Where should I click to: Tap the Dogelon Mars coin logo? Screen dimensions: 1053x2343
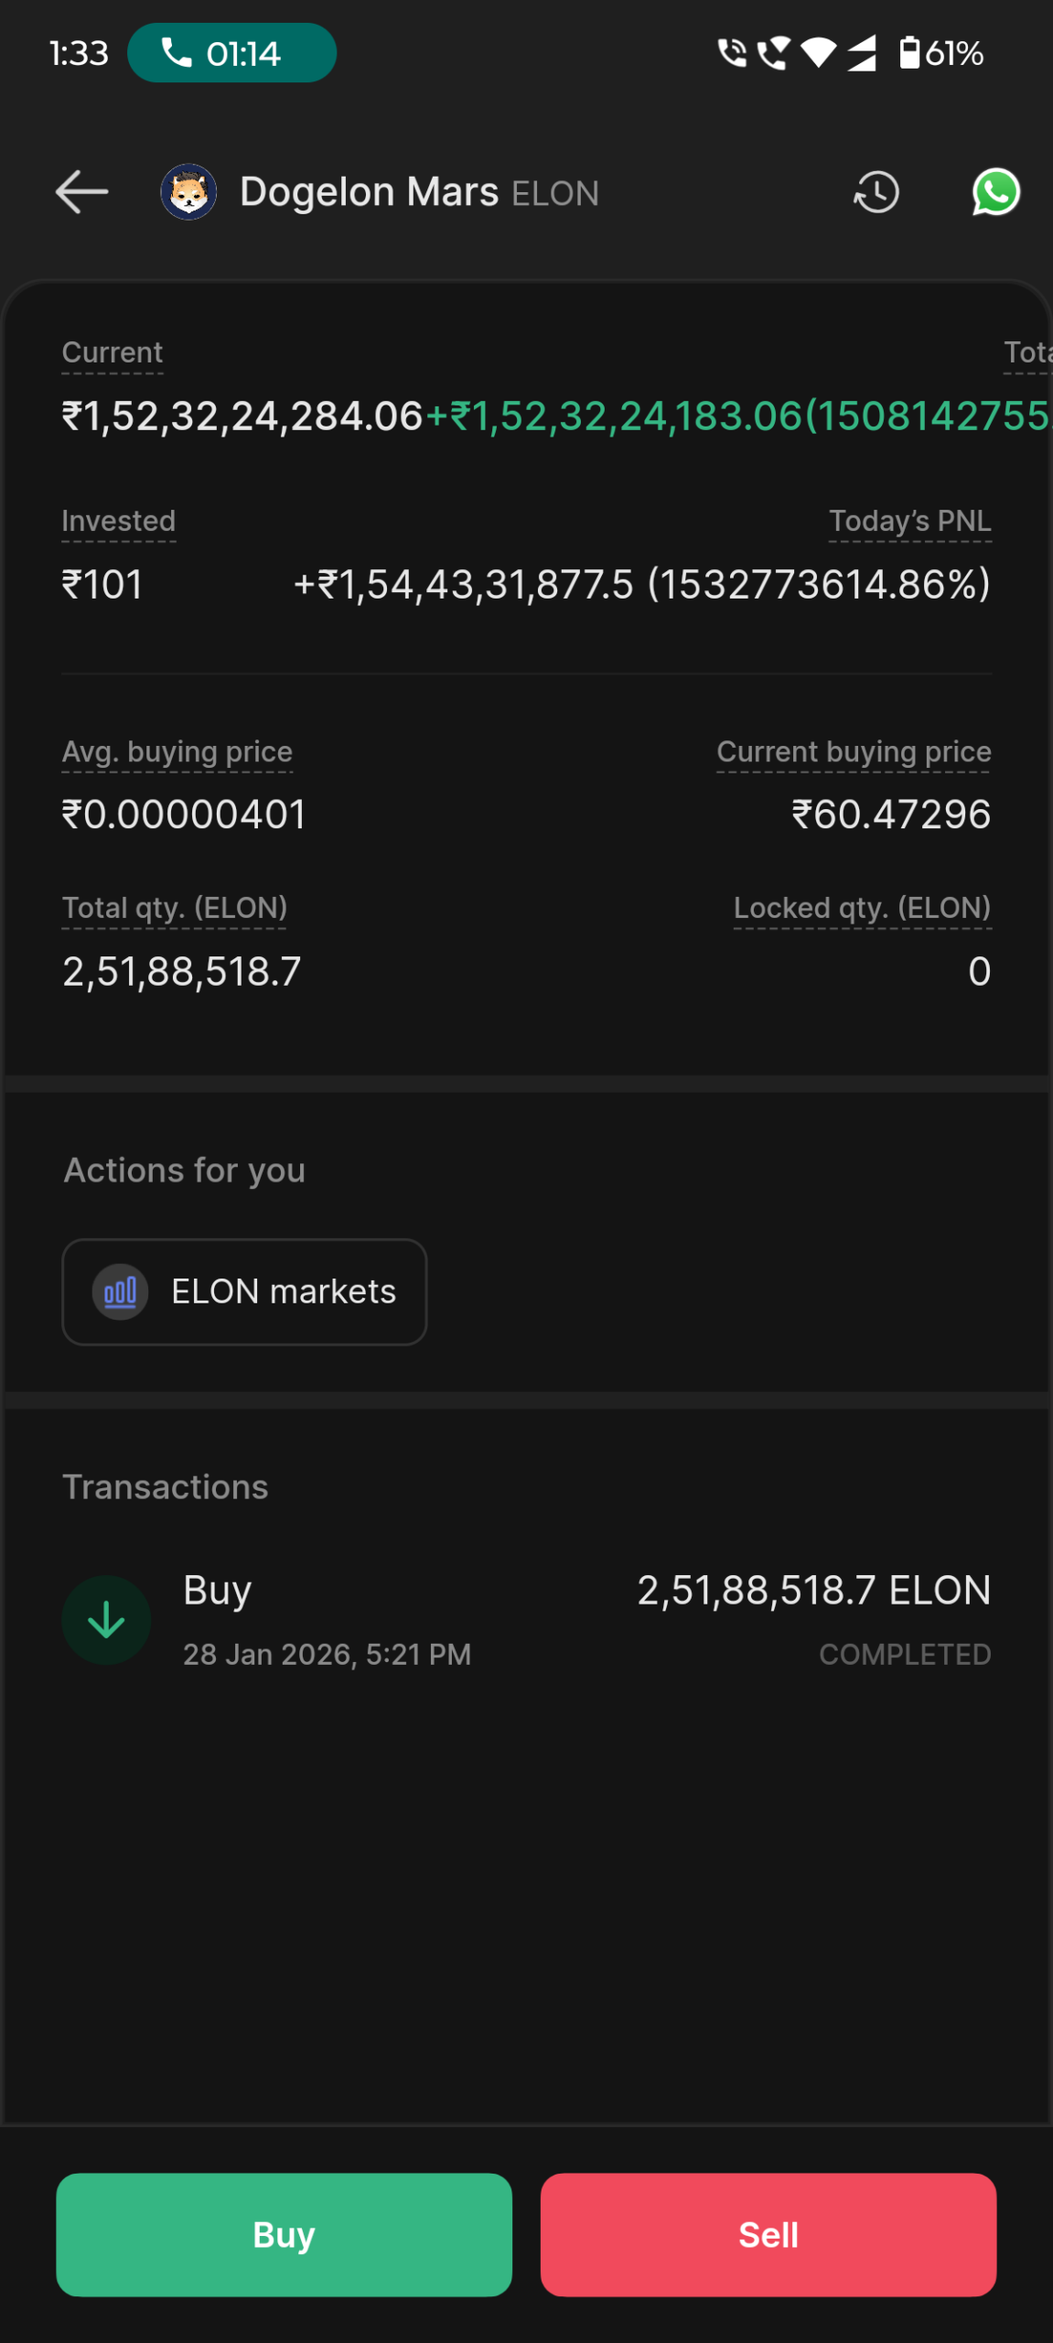click(188, 192)
